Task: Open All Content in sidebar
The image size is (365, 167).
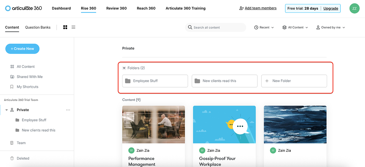Action: [26, 67]
